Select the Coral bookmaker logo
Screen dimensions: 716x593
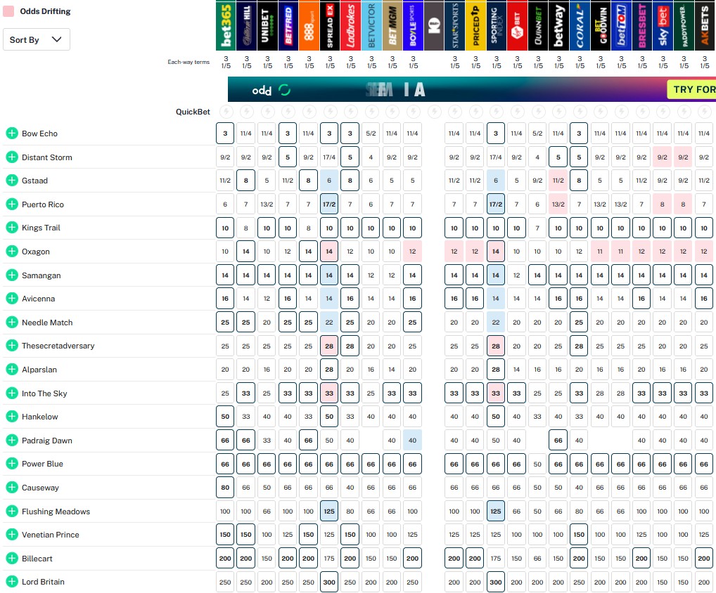pos(579,25)
